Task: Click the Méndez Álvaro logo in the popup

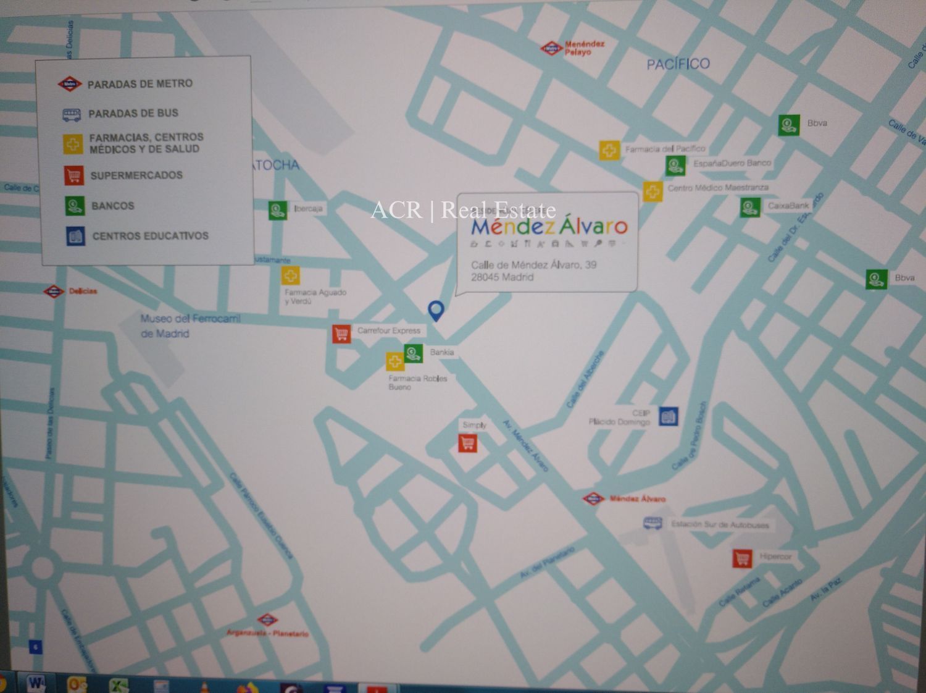Action: pyautogui.click(x=549, y=226)
